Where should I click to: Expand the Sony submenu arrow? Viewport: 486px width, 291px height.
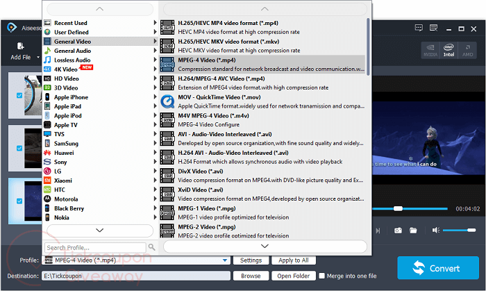155,161
